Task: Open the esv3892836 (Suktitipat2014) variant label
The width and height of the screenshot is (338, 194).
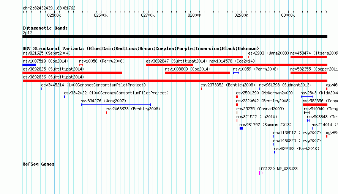Action: point(54,77)
